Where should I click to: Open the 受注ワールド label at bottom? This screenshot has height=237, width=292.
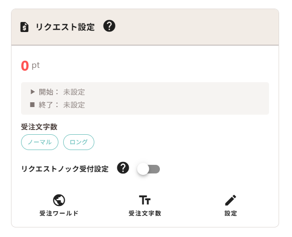pyautogui.click(x=59, y=213)
